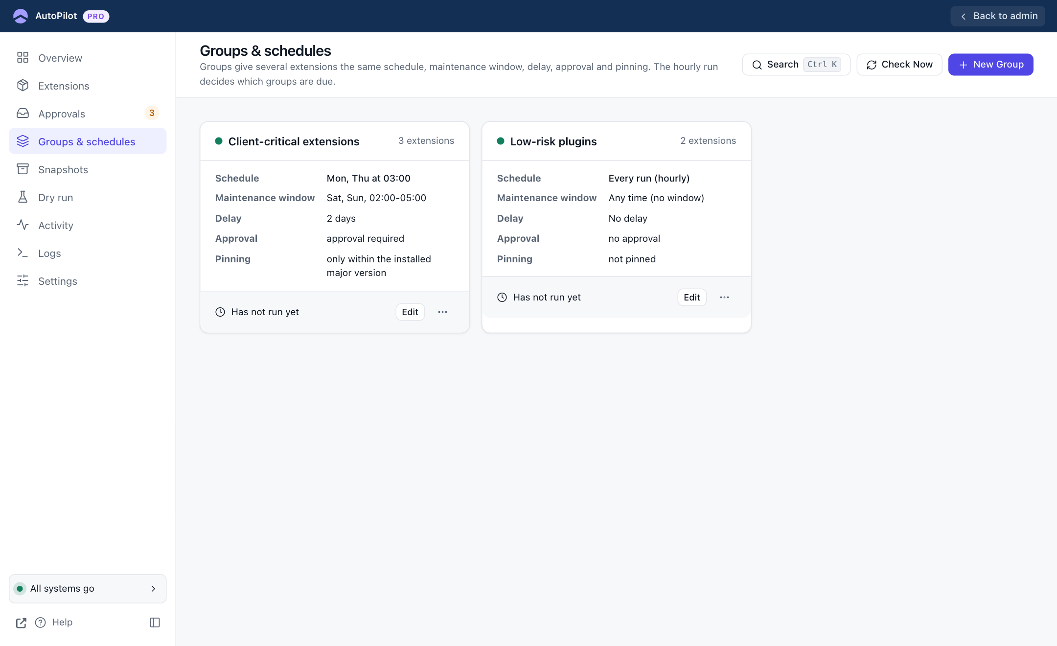Open more options for Client-critical extensions
Image resolution: width=1057 pixels, height=646 pixels.
coord(442,312)
